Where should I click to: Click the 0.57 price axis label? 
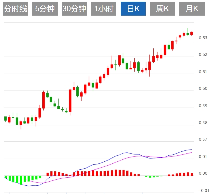(x=203, y=139)
